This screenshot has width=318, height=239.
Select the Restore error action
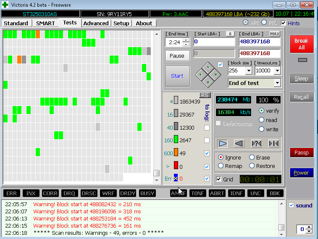[252, 166]
